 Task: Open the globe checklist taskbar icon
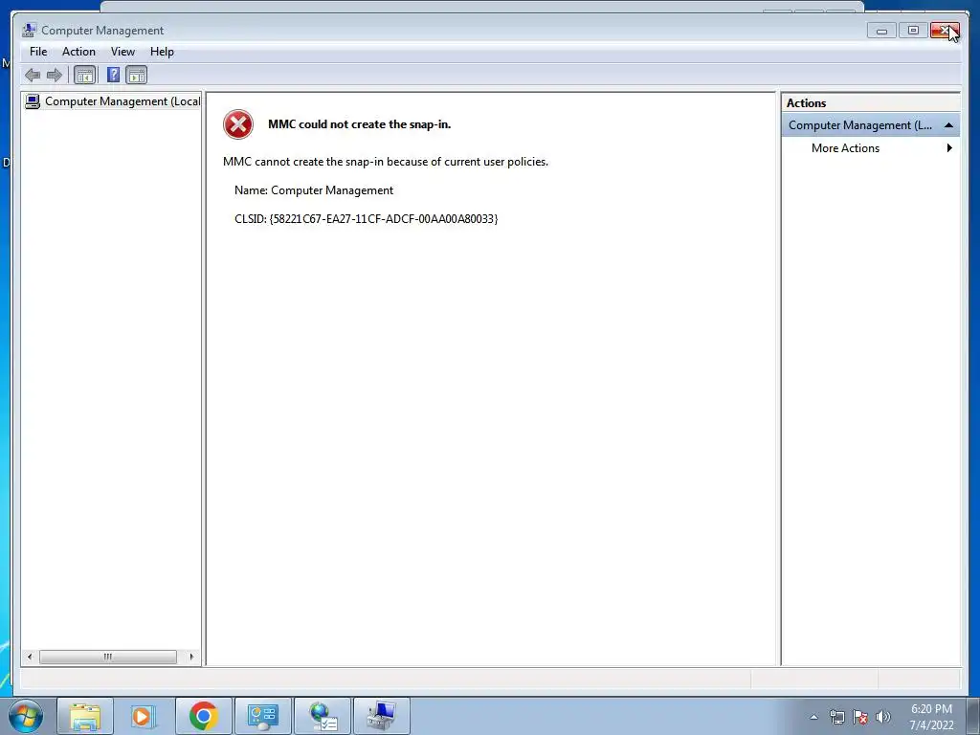pyautogui.click(x=323, y=716)
